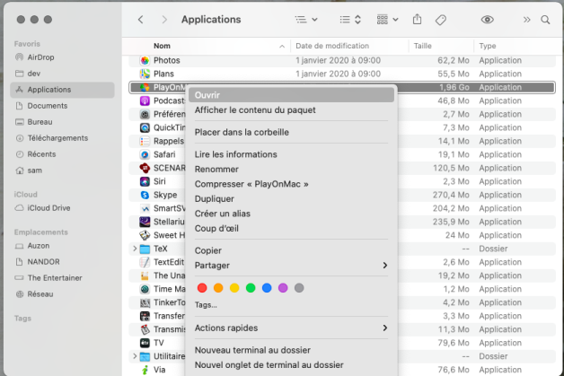This screenshot has width=564, height=376.
Task: Go back with the left chevron
Action: point(141,20)
